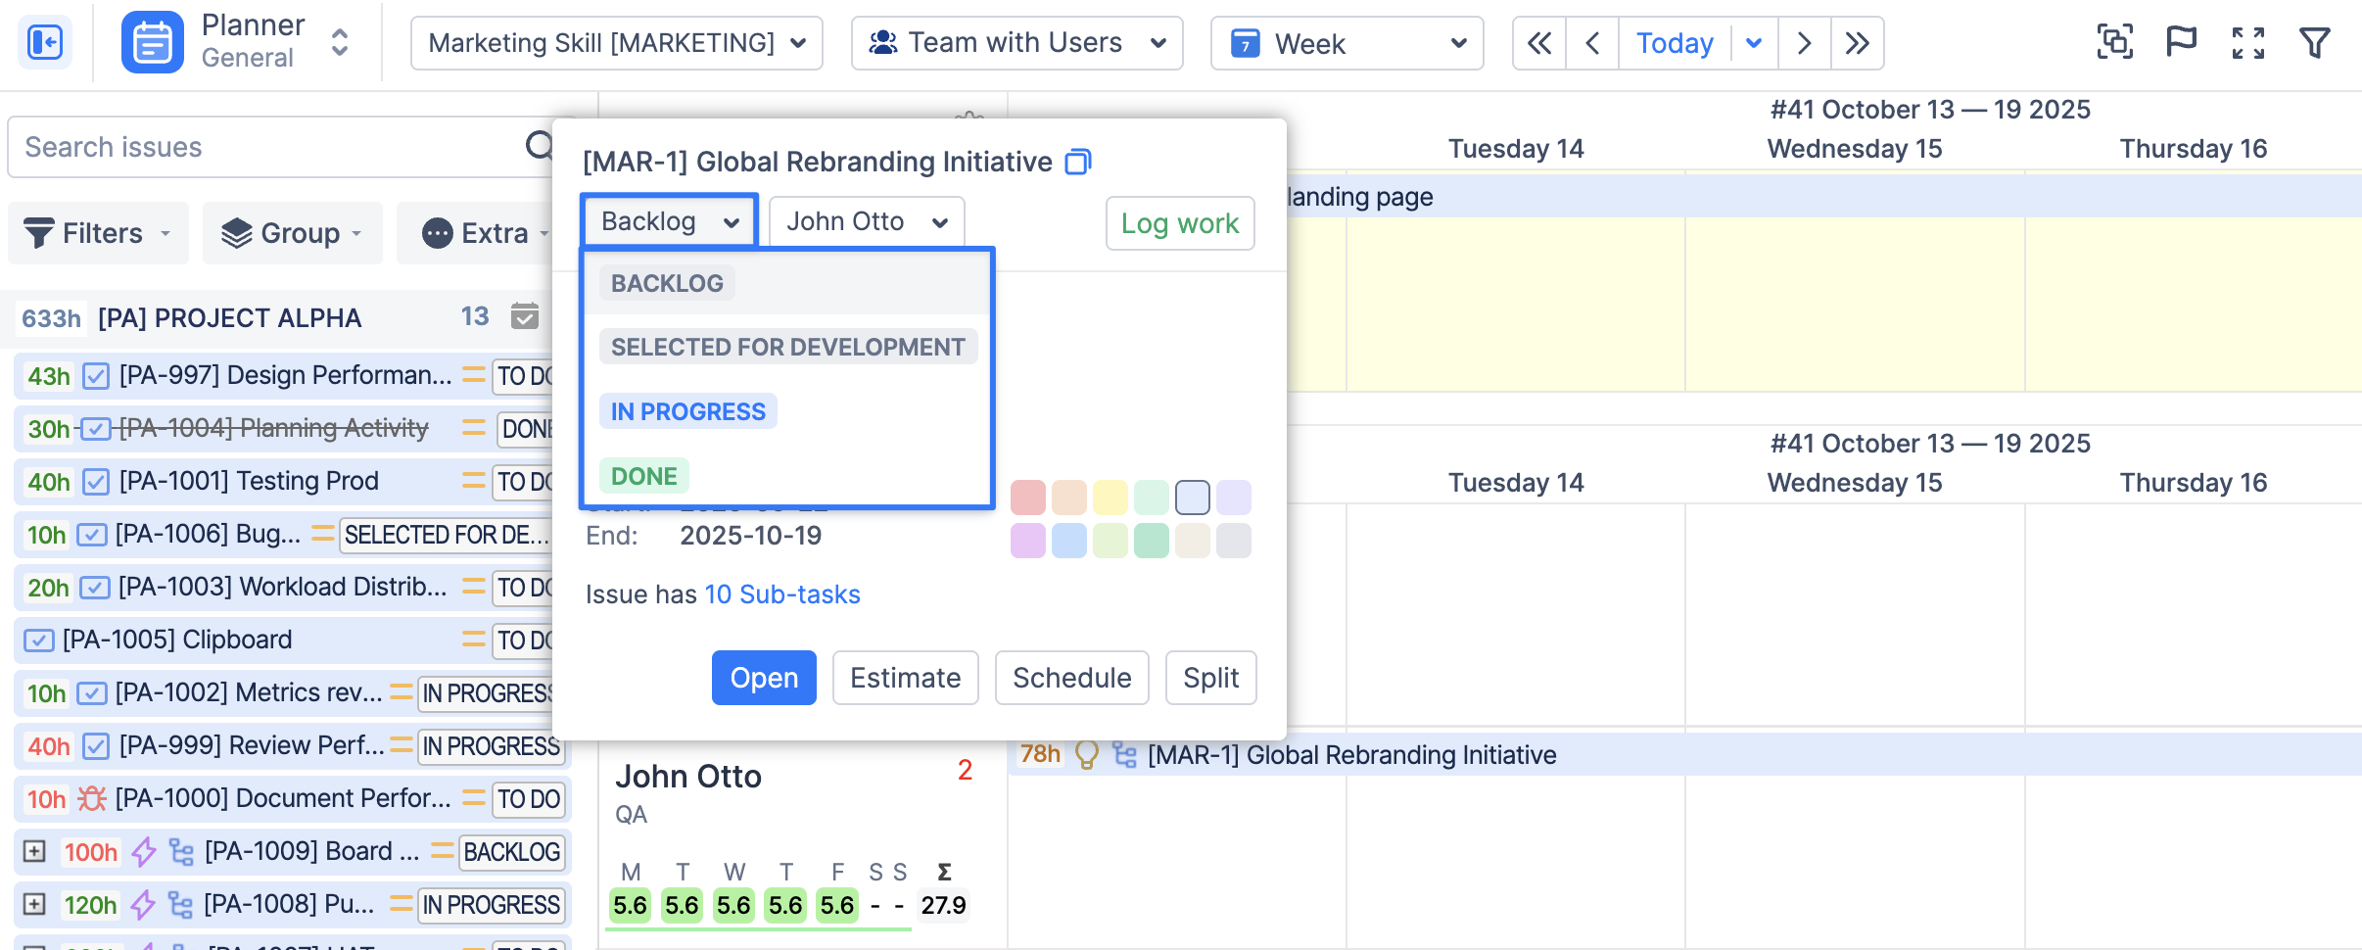Open Marketing Skill project dropdown
2362x950 pixels.
click(x=616, y=43)
